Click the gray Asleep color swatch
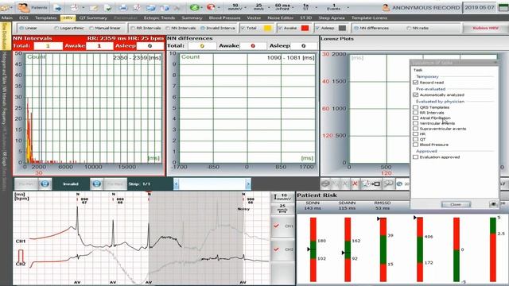Viewport: 509px width, 286px height. 342,29
